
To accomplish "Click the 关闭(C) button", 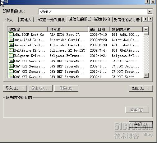I will (141, 124).
